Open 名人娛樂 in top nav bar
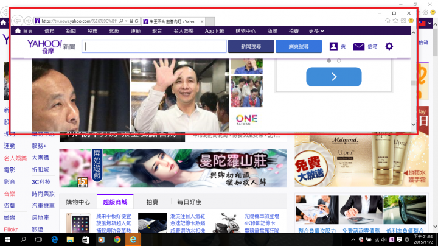Viewport: 438px width, 246px height. point(184,31)
